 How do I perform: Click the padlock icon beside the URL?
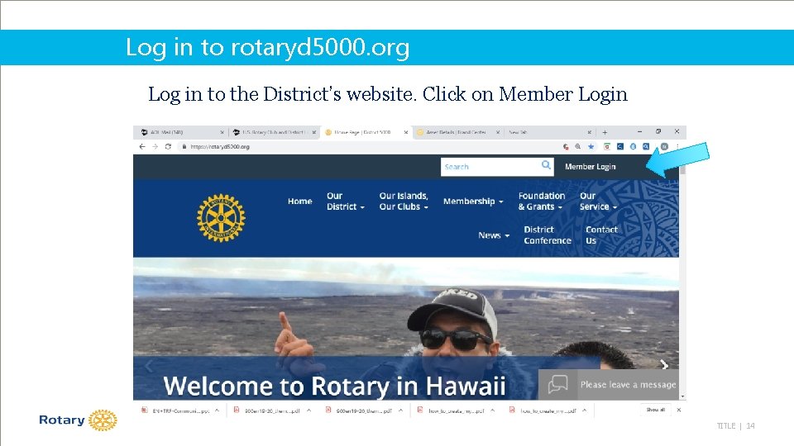pos(184,147)
